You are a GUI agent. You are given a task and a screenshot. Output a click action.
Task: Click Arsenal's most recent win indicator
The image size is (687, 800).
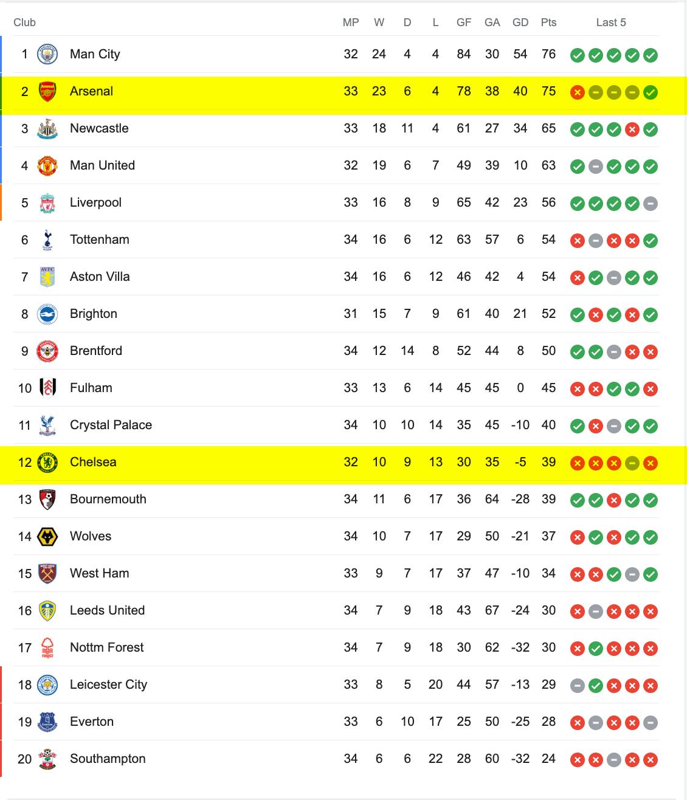(651, 92)
